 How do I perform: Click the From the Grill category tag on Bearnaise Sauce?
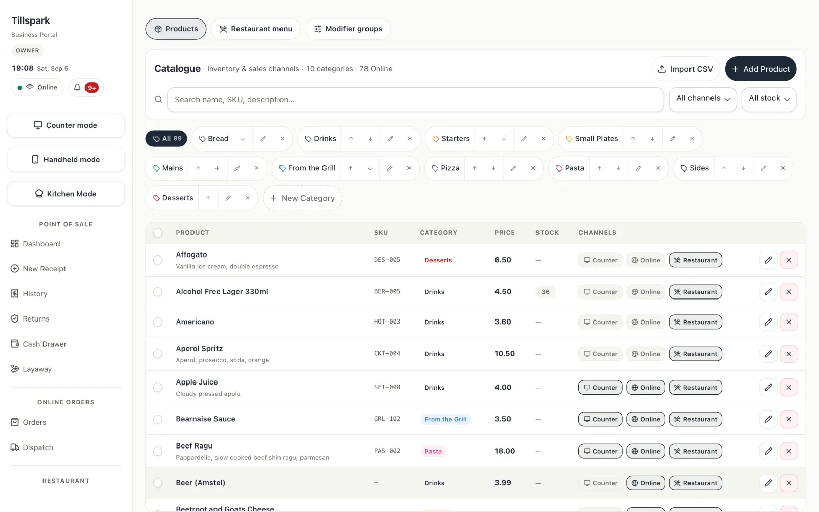(445, 419)
